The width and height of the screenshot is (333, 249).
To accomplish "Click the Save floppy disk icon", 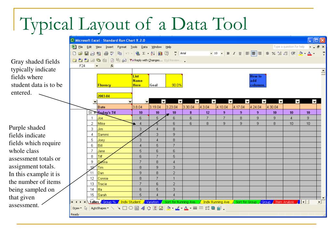I will click(x=87, y=53).
